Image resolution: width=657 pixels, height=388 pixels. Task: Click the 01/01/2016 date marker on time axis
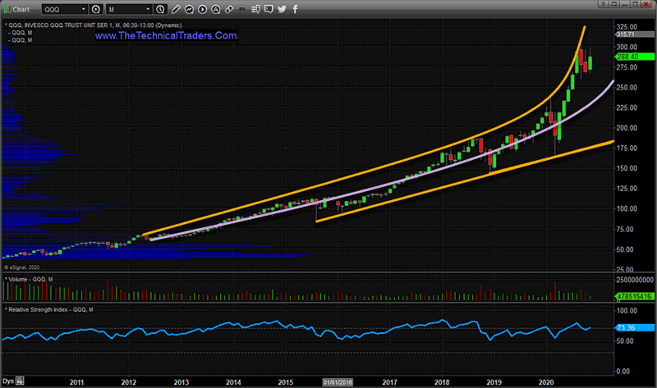[338, 382]
